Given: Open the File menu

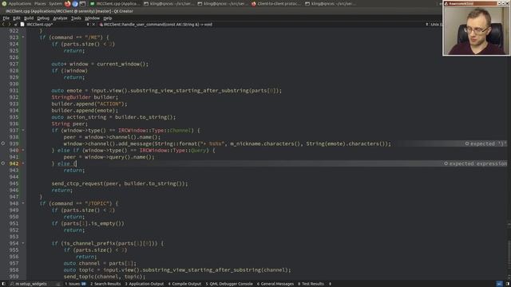Looking at the screenshot, I should point(6,18).
